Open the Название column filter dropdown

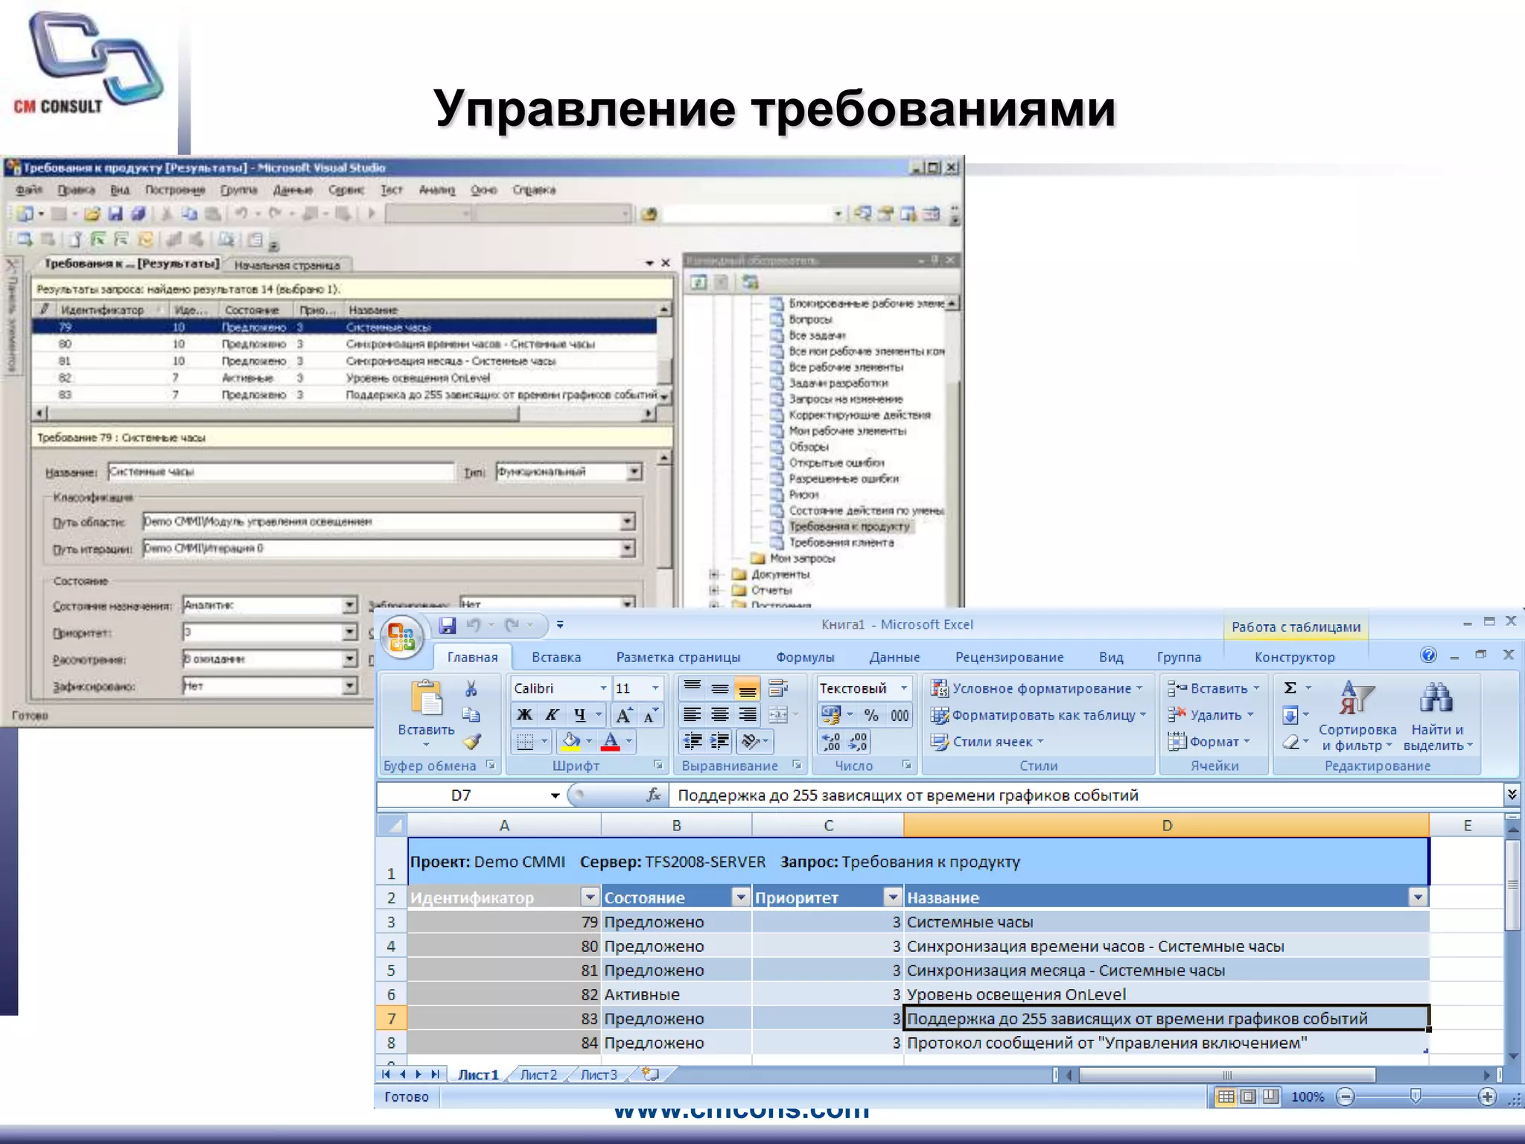(1418, 897)
